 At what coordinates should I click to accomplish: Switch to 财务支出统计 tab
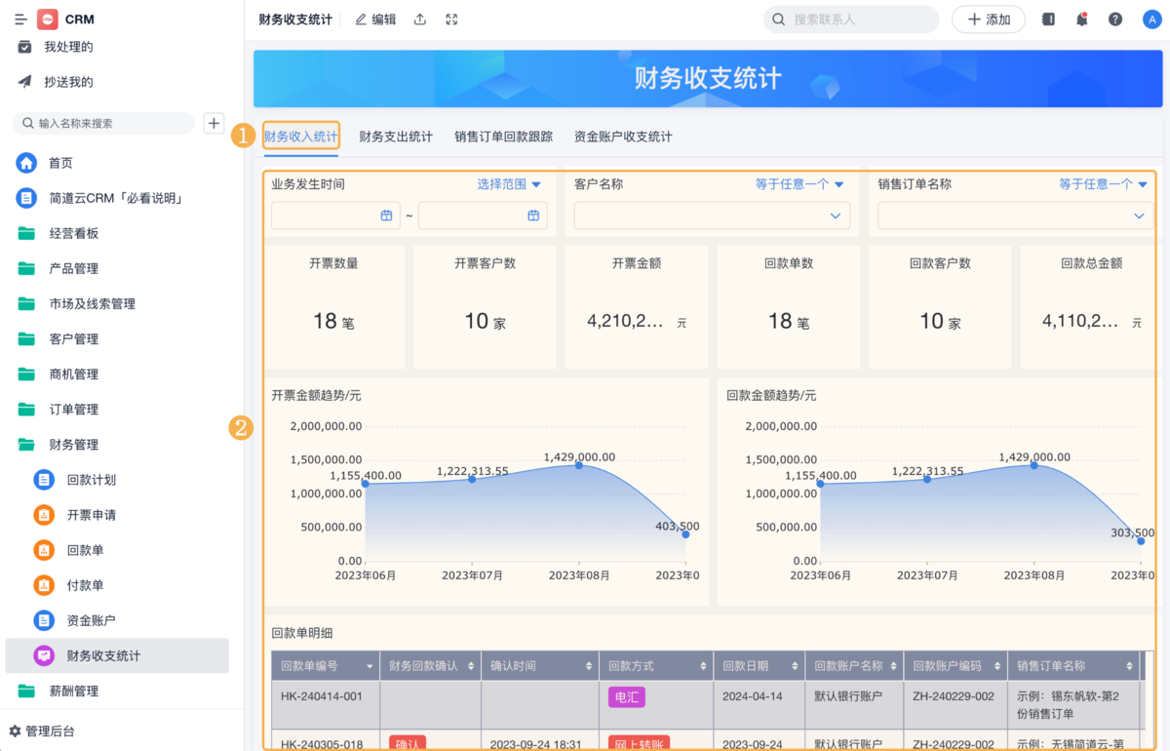(x=396, y=137)
